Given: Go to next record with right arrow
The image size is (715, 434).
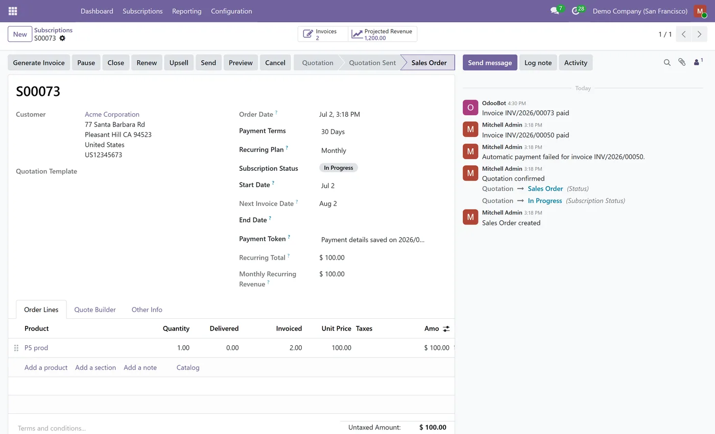Looking at the screenshot, I should click(x=700, y=34).
